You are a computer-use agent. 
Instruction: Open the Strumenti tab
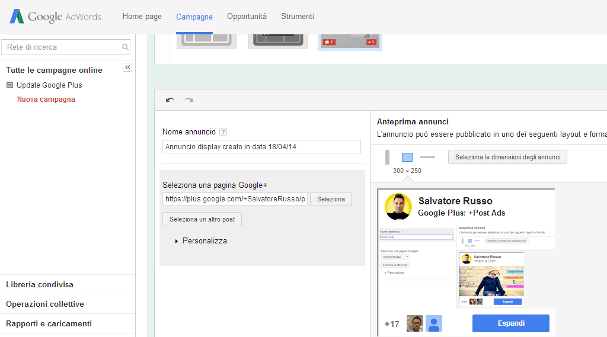298,16
